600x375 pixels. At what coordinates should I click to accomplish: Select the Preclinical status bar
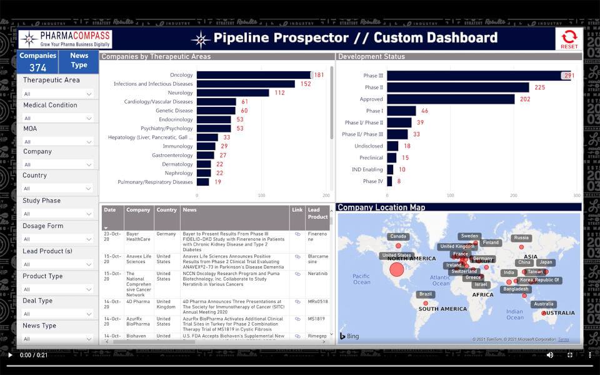[392, 157]
